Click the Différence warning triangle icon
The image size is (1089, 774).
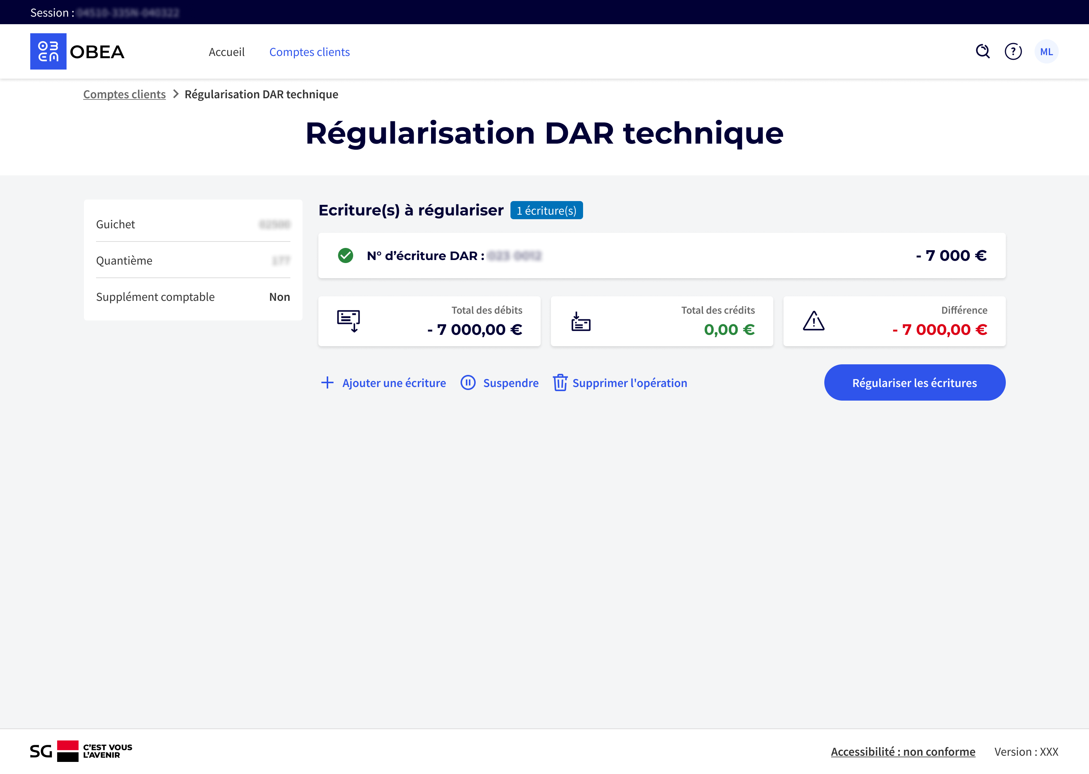pyautogui.click(x=813, y=321)
